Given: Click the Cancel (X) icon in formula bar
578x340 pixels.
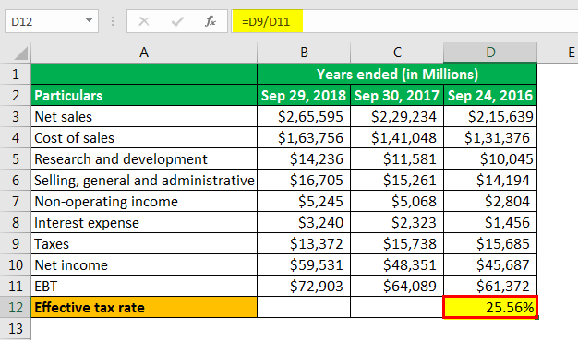Looking at the screenshot, I should 144,21.
